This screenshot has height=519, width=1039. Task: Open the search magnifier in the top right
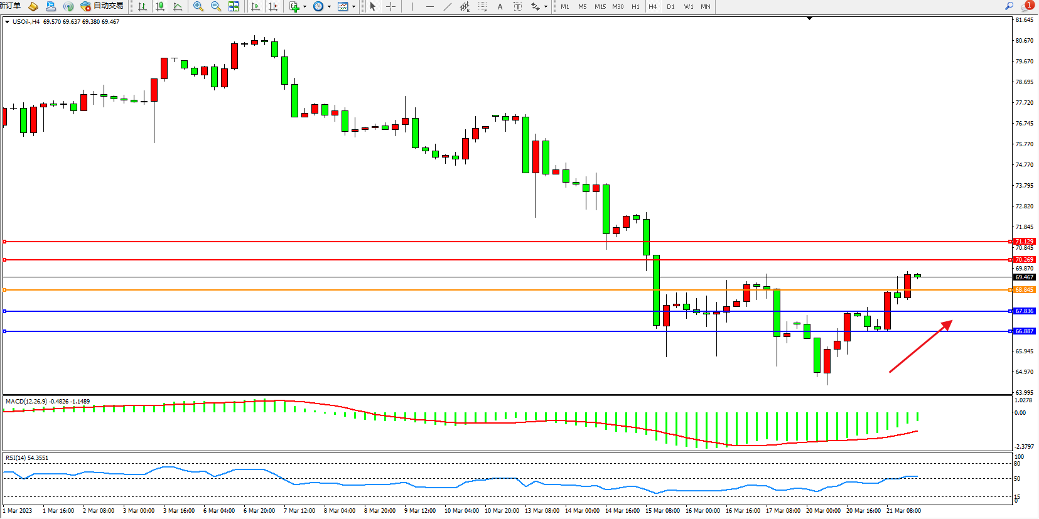pyautogui.click(x=1009, y=6)
